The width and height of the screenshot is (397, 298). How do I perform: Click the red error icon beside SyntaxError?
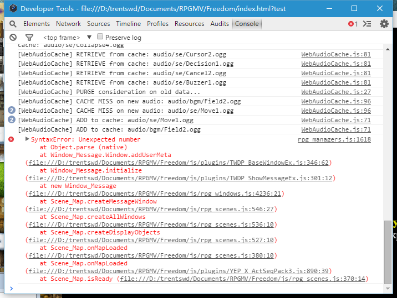11,139
